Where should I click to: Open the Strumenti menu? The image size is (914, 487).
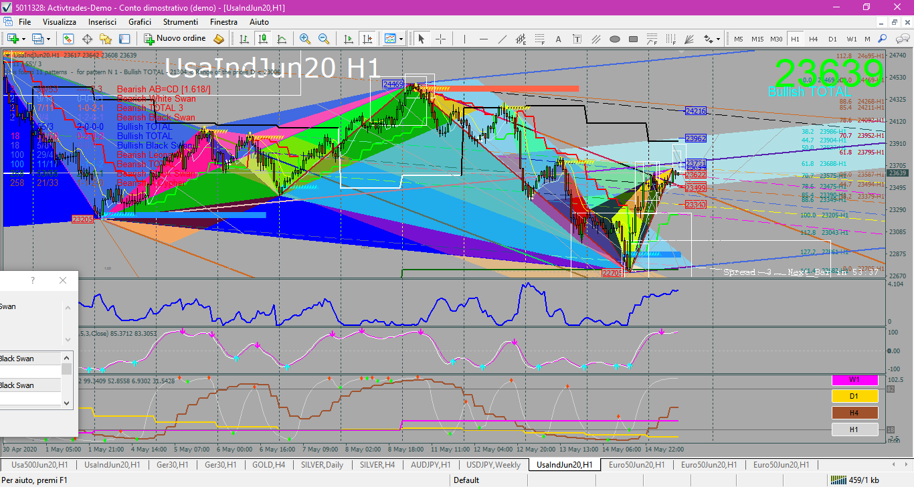(x=181, y=22)
